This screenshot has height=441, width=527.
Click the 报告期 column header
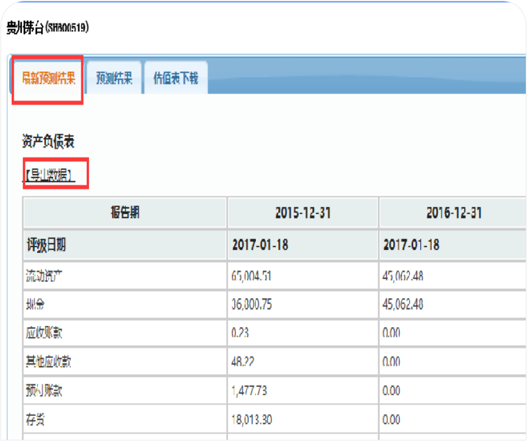coord(125,213)
